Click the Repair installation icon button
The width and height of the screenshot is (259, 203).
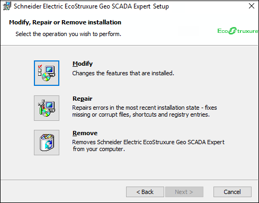pos(47,108)
